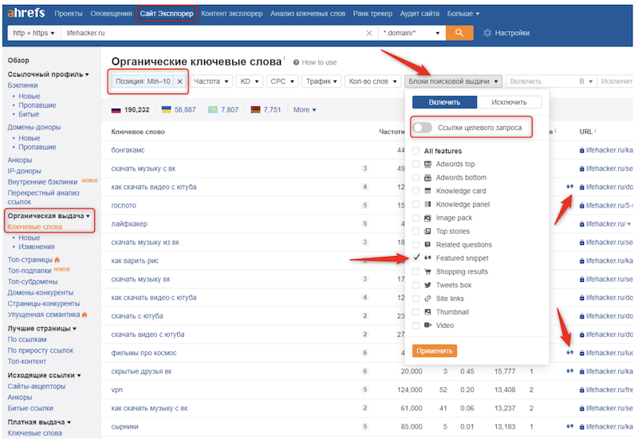
Task: Open the Больше top menu
Action: pos(463,14)
